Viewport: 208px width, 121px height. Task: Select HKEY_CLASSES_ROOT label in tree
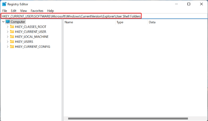(x=31, y=27)
